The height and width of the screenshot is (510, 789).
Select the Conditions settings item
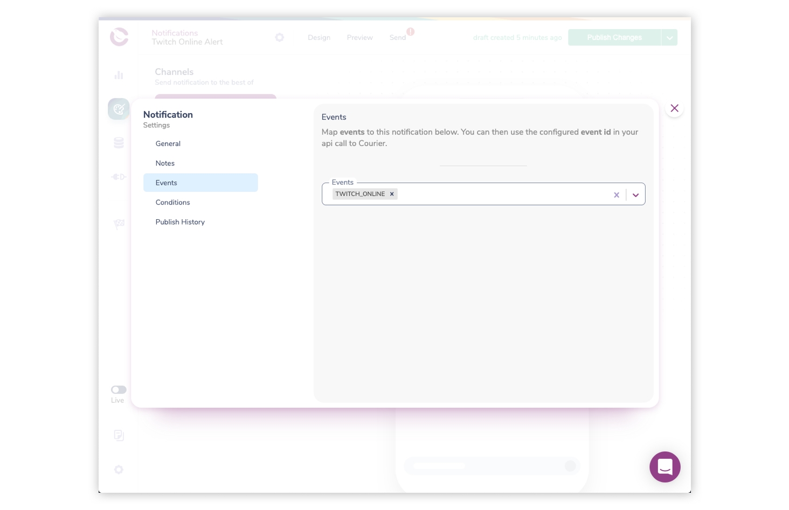point(172,202)
